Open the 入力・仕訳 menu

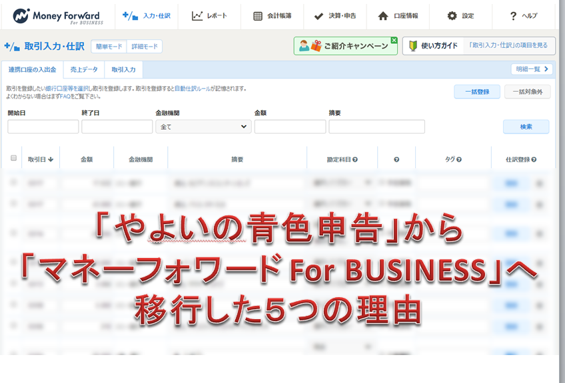click(147, 16)
